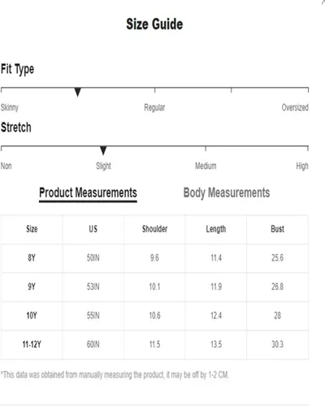This screenshot has width=325, height=406.
Task: Select the Product Measurements tab
Action: pyautogui.click(x=88, y=193)
